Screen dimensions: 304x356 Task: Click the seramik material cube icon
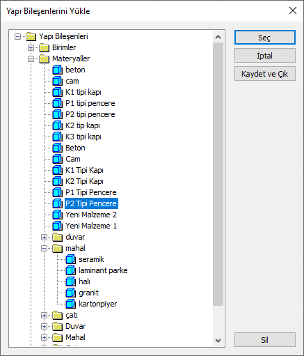point(70,259)
